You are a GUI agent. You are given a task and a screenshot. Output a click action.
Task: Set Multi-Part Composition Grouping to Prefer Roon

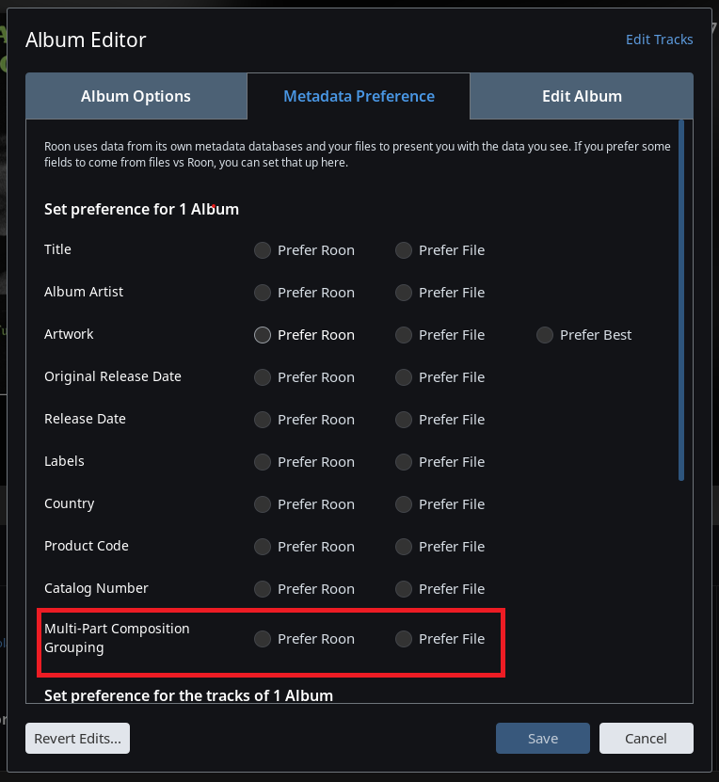point(263,639)
